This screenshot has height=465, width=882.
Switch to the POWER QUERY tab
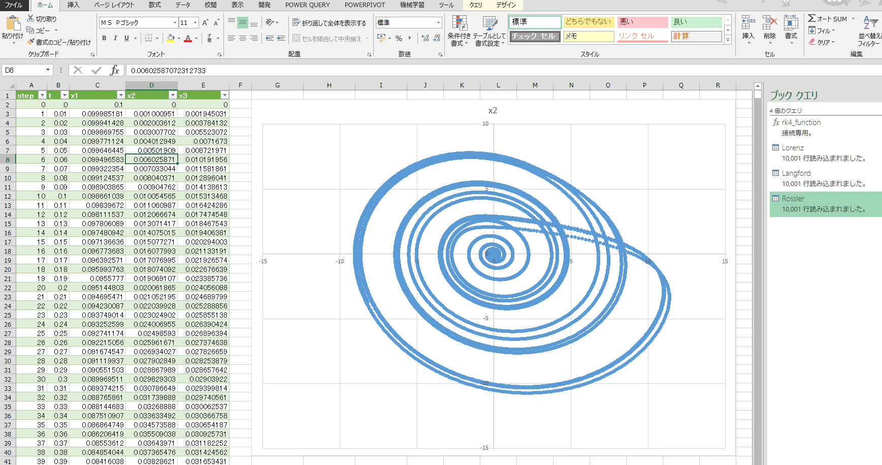307,5
